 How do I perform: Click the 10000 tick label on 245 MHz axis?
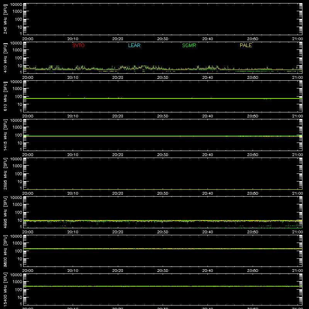pyautogui.click(x=16, y=5)
